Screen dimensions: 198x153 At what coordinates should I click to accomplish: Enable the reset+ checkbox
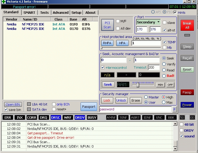54,109
